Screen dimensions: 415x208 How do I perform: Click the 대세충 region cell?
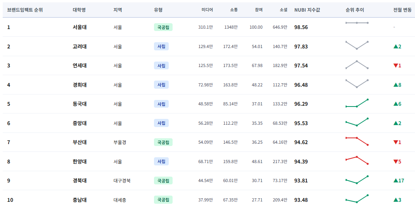coord(120,200)
